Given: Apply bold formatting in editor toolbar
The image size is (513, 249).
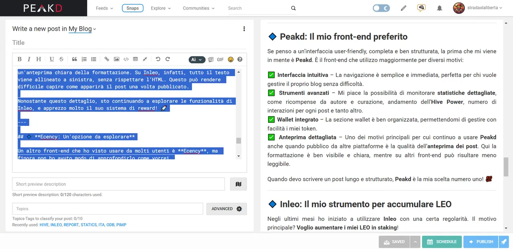Looking at the screenshot, I should (20, 59).
